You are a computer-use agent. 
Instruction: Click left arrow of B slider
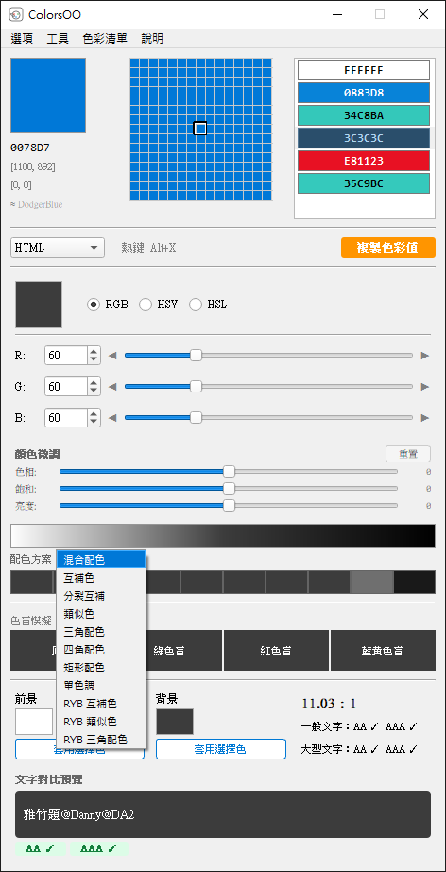coord(112,418)
